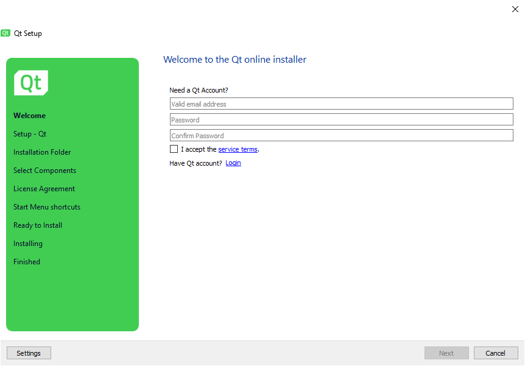The height and width of the screenshot is (366, 525).
Task: Tick the service terms acceptance checkbox
Action: tap(174, 149)
